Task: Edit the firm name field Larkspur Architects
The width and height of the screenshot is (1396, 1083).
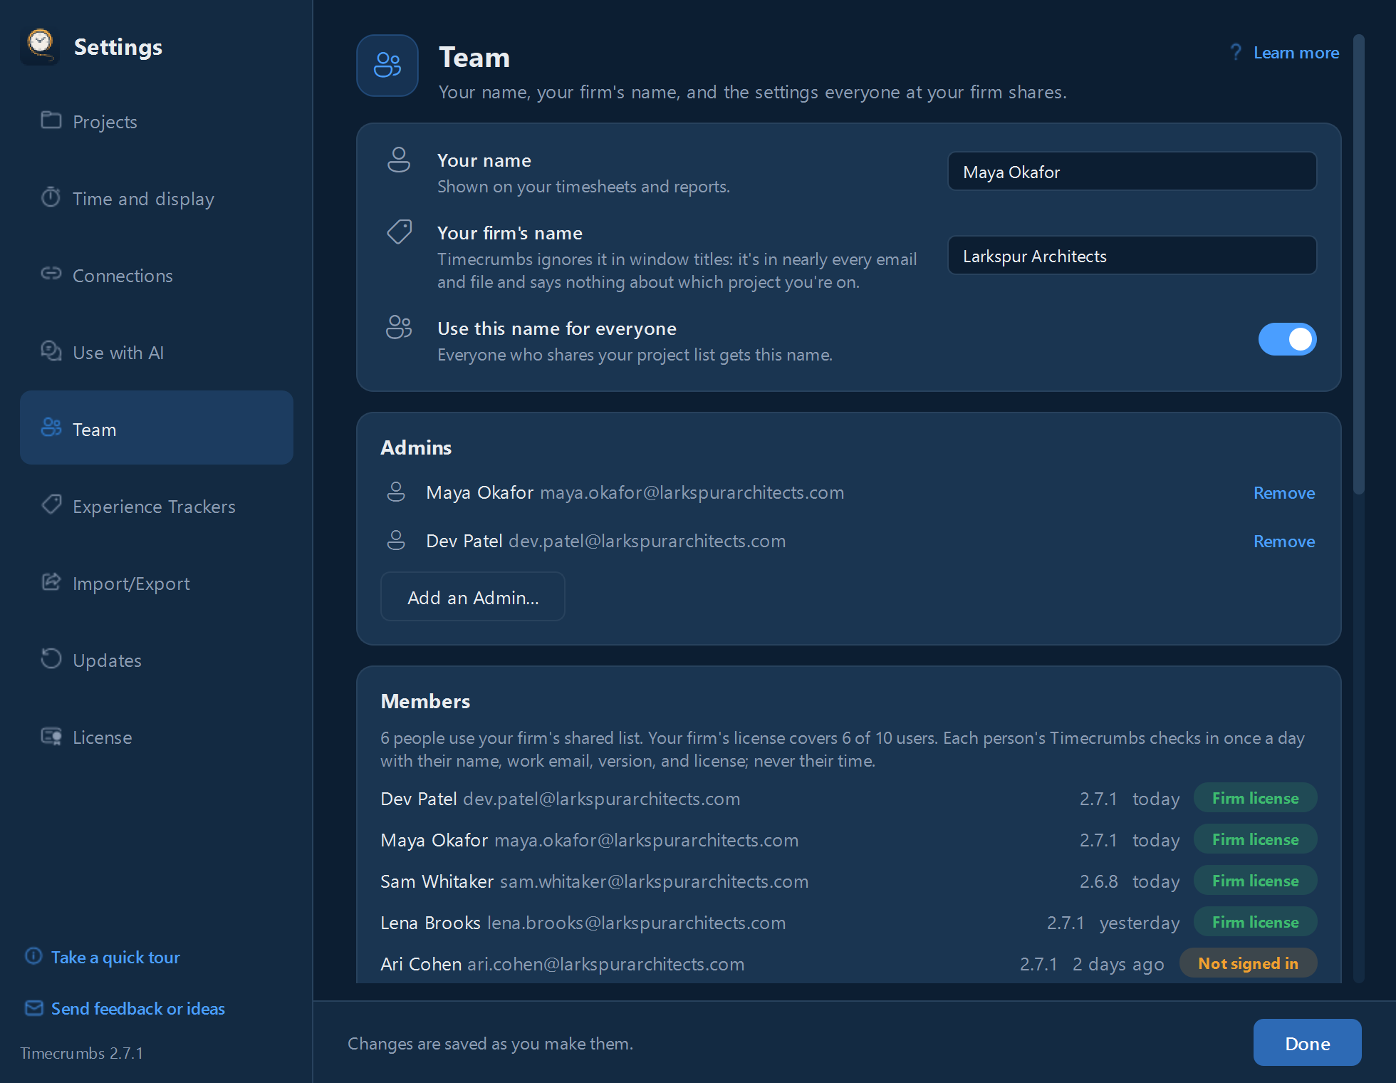Action: coord(1132,256)
